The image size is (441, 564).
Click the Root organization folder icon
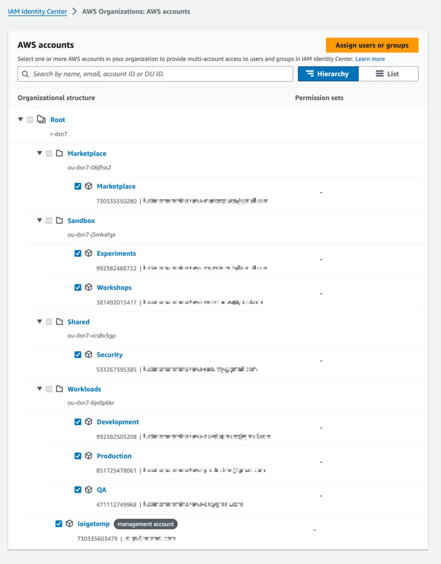click(40, 119)
